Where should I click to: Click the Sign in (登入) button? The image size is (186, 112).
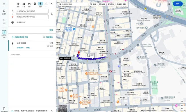pyautogui.click(x=178, y=4)
